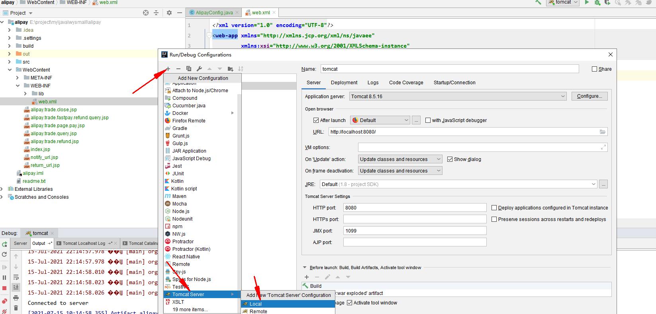This screenshot has height=314, width=656.
Task: Open the Application server dropdown
Action: (x=458, y=96)
